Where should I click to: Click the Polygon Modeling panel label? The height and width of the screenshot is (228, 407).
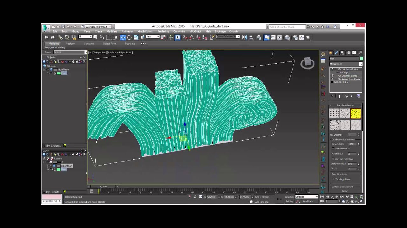[55, 47]
